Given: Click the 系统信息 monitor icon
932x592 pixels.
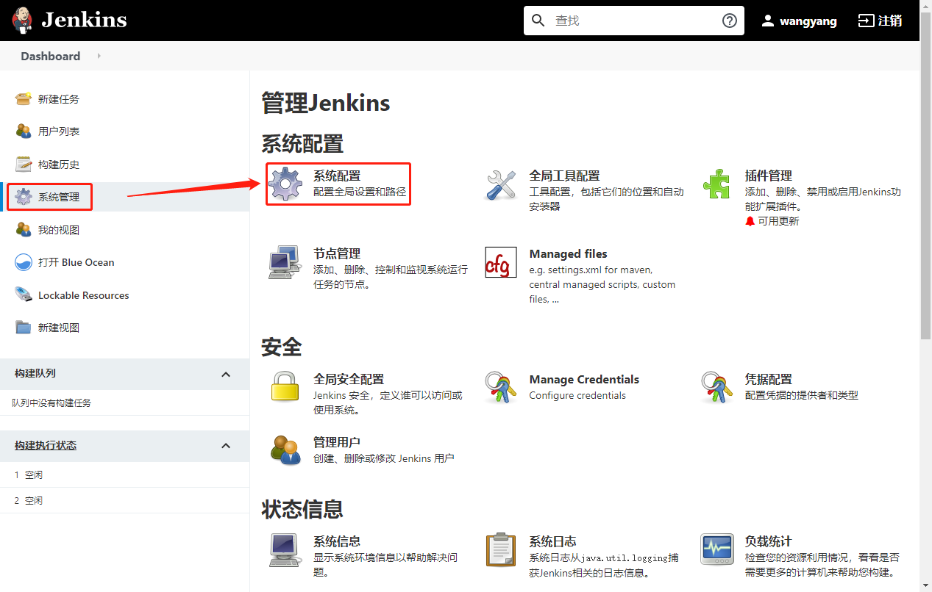Looking at the screenshot, I should [x=285, y=549].
